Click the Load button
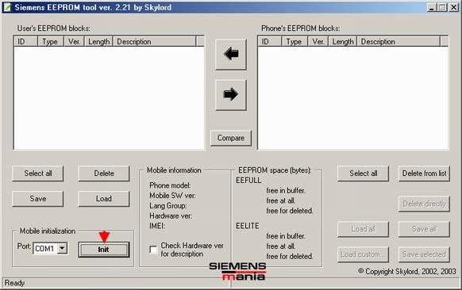The height and width of the screenshot is (290, 462). [104, 199]
